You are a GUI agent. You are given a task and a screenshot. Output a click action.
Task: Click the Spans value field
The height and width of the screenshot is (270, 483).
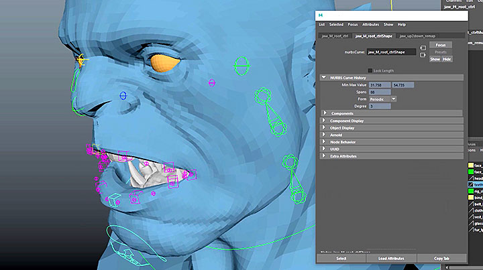(378, 92)
